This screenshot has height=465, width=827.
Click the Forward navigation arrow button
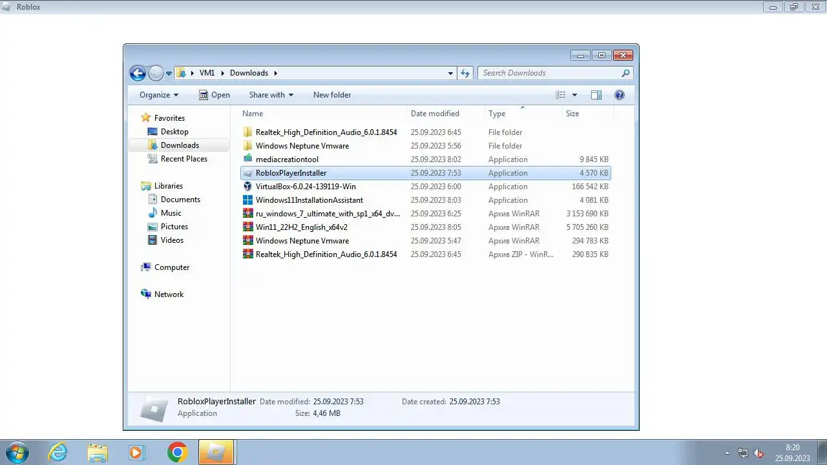(x=156, y=73)
